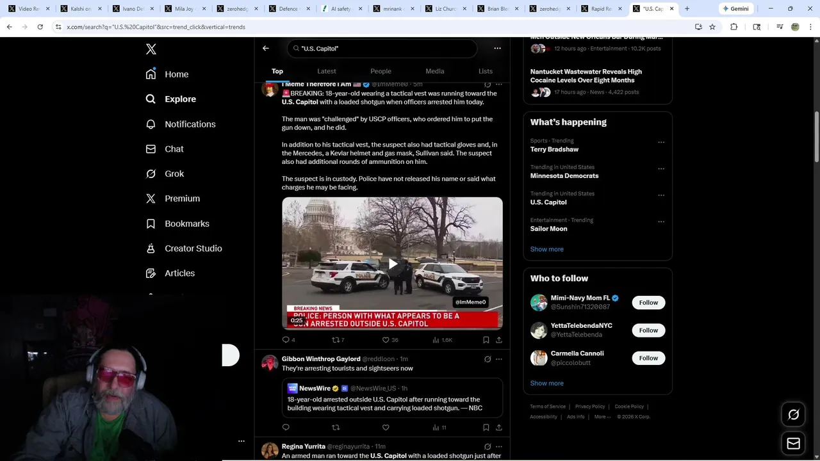
Task: Repost the shotgun arrest video post
Action: 338,340
